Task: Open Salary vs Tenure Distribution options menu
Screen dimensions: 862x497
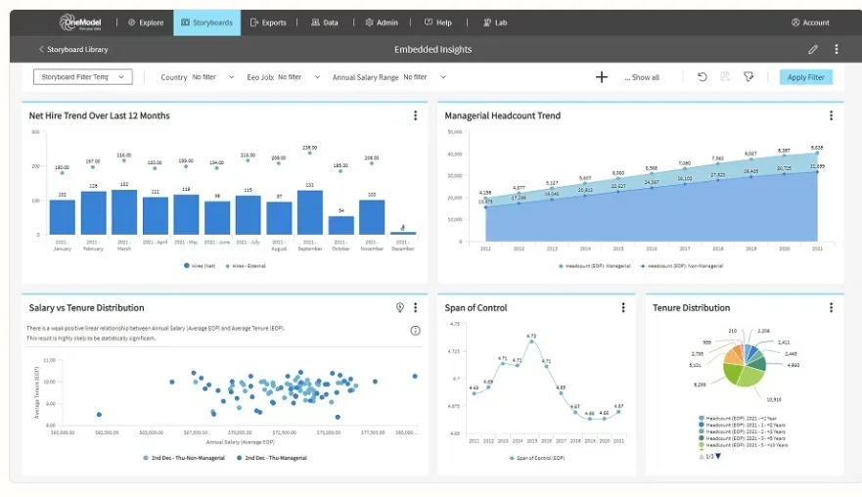Action: (415, 308)
